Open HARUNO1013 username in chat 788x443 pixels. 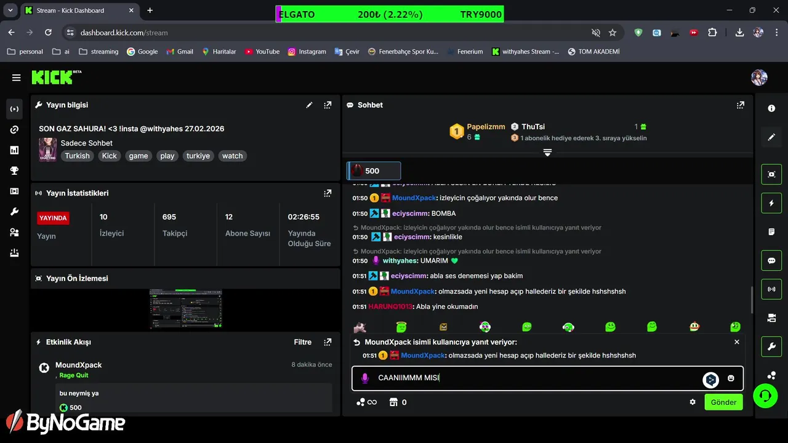pos(391,306)
